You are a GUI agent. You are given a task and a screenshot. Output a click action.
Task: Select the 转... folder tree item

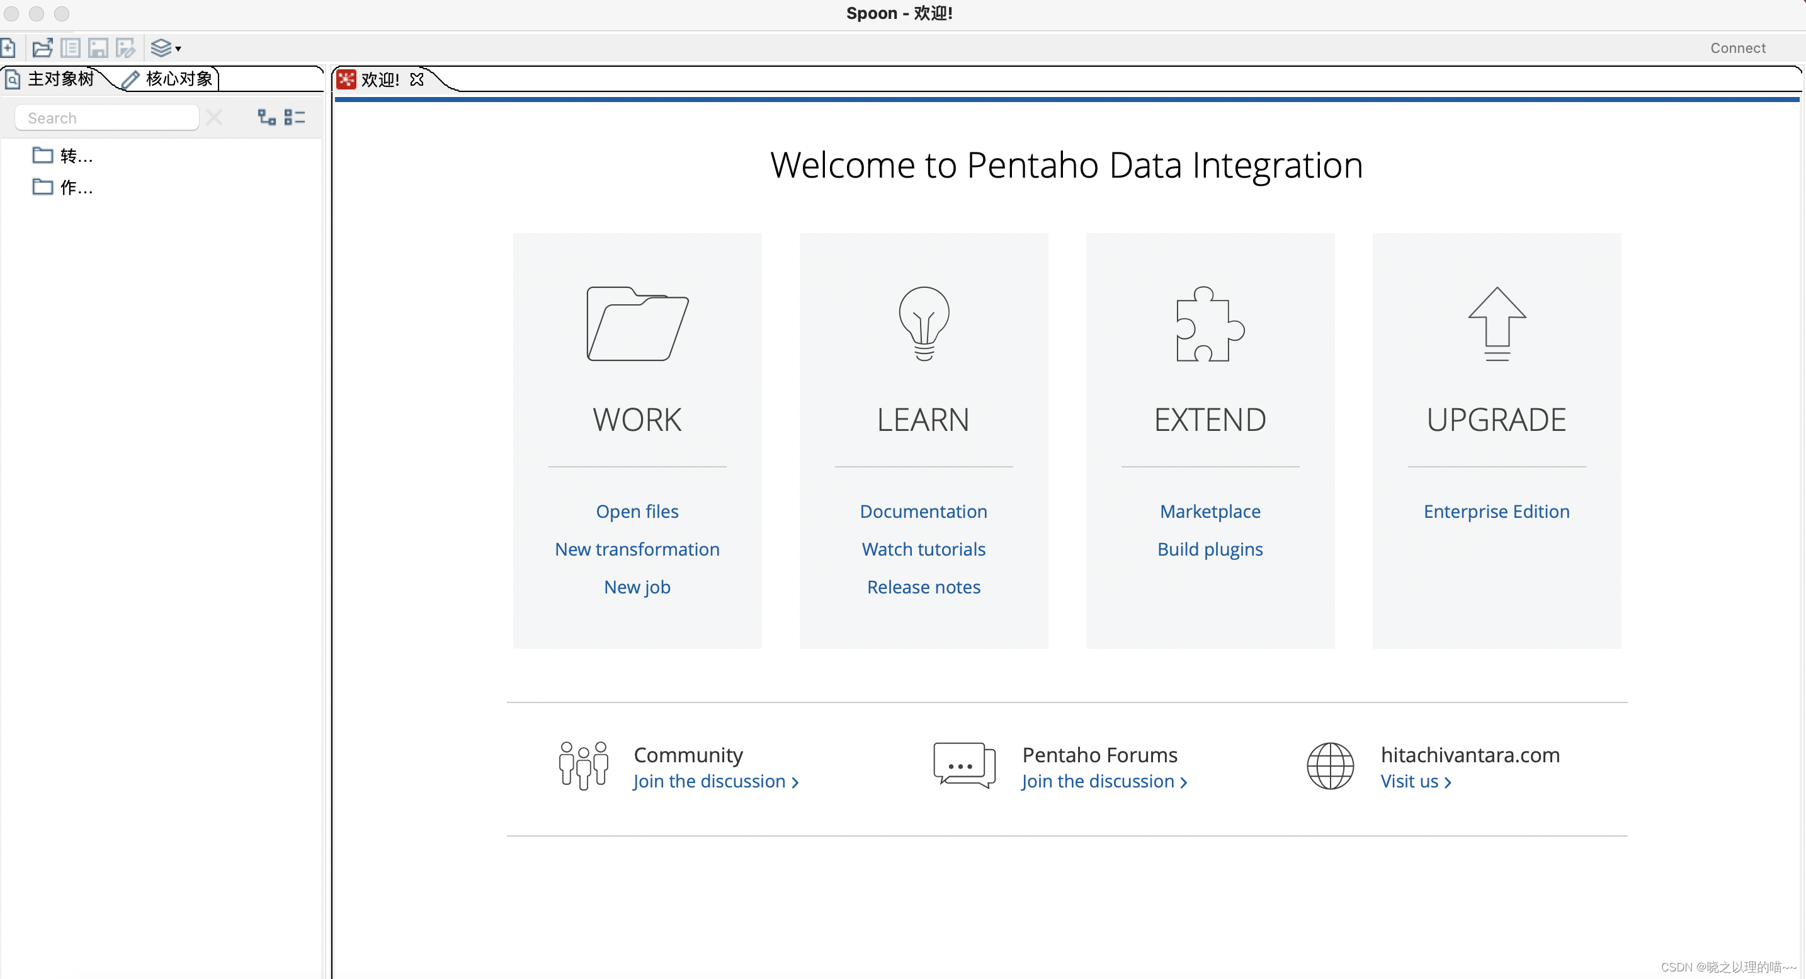pos(62,156)
